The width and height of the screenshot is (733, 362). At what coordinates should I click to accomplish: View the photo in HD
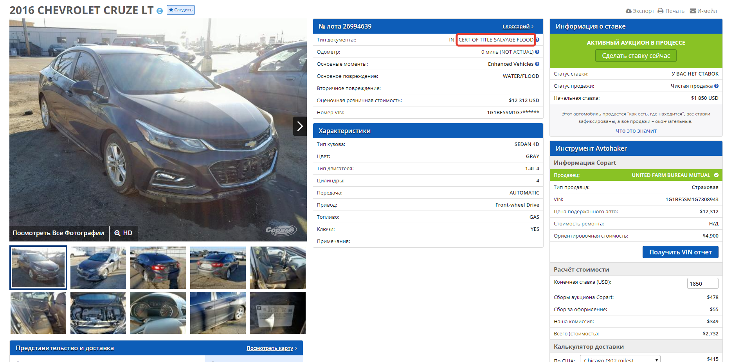[123, 233]
